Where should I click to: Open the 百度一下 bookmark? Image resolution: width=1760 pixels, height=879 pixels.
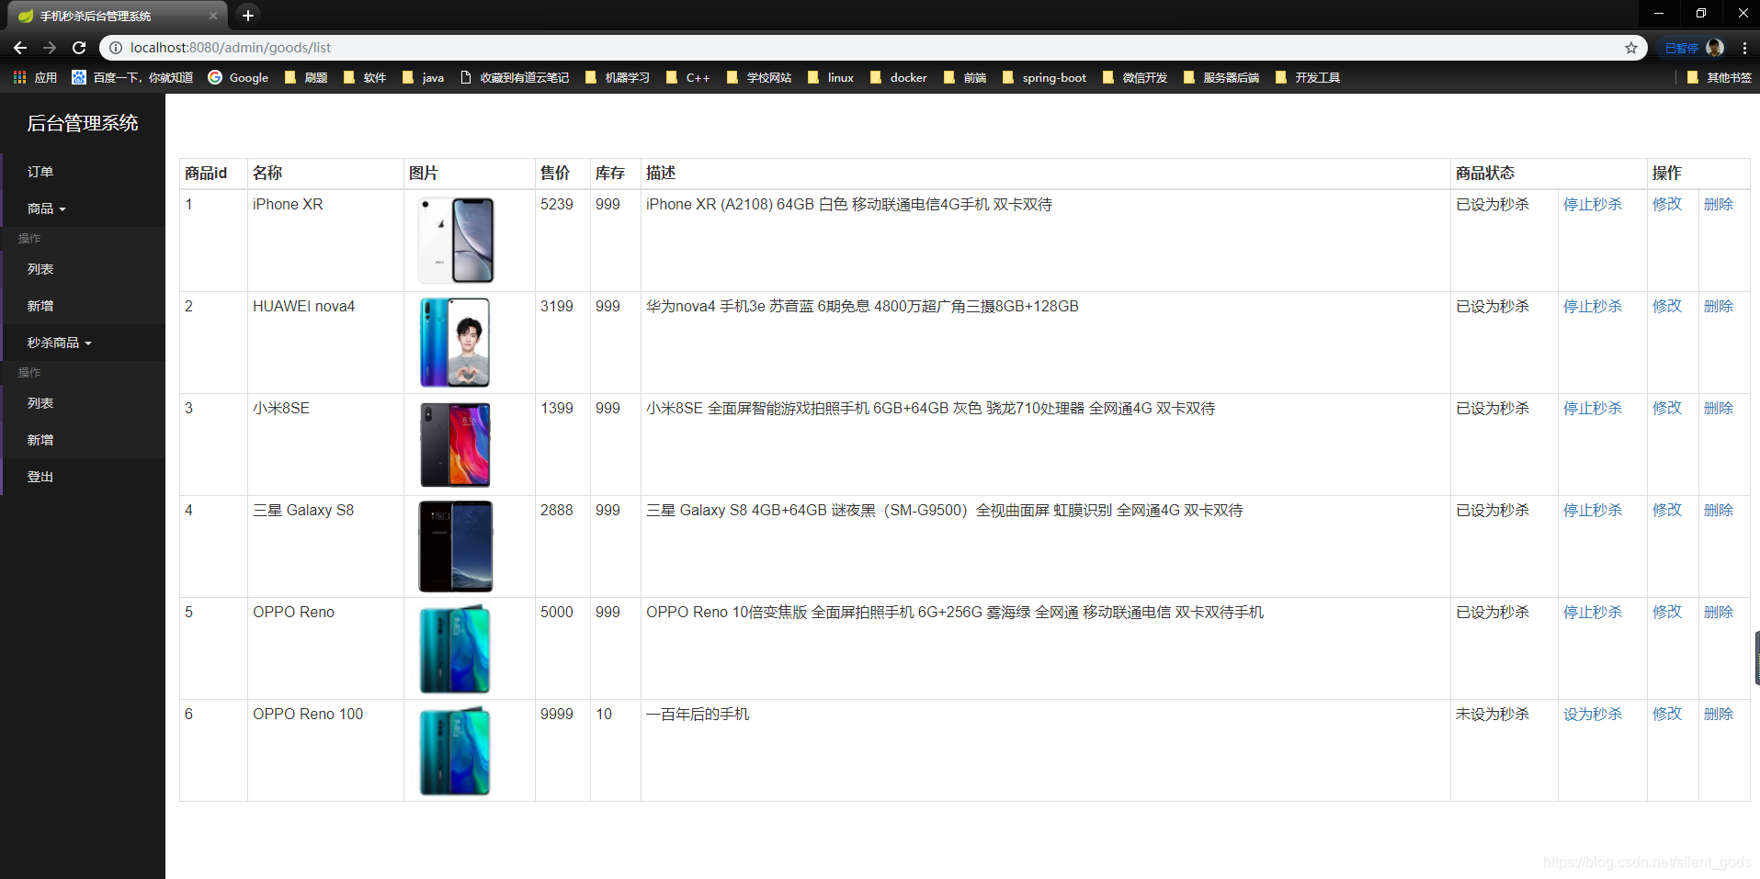(132, 78)
